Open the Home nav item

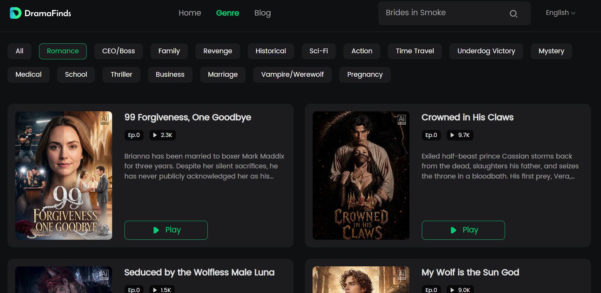tap(190, 13)
